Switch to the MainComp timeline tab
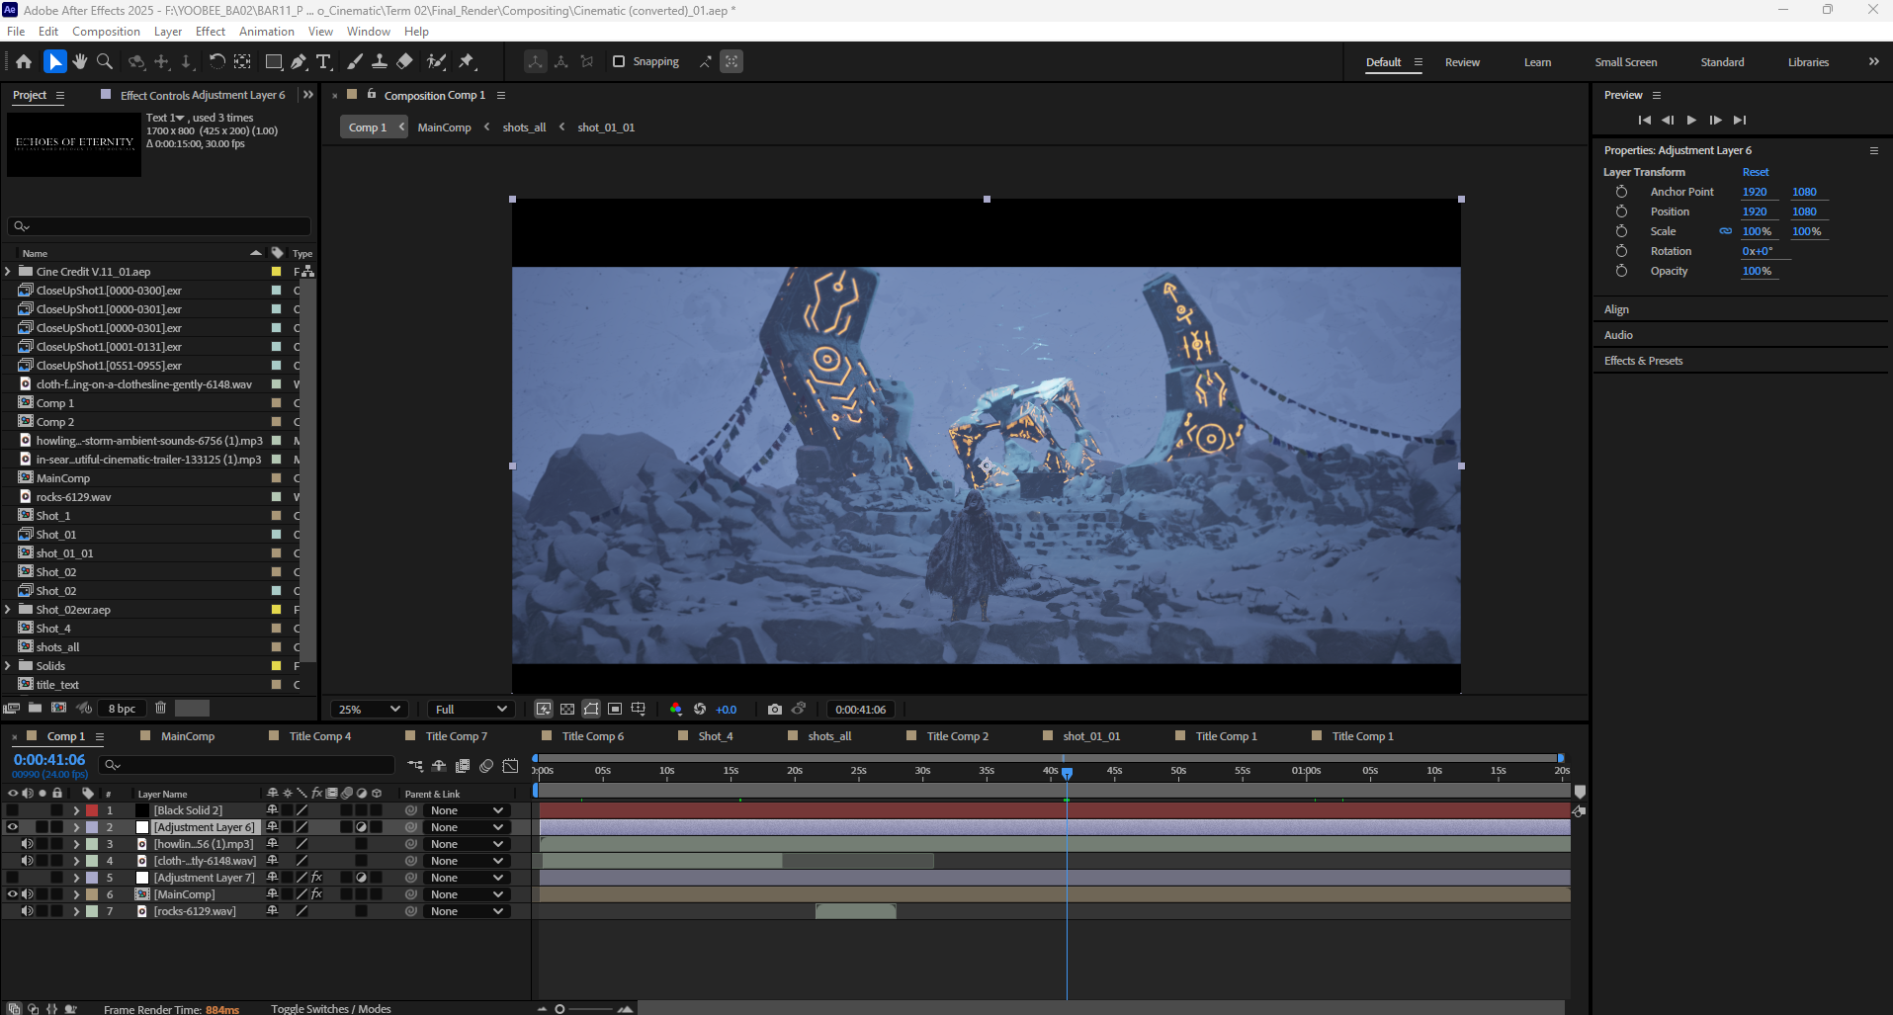Image resolution: width=1893 pixels, height=1015 pixels. [187, 736]
